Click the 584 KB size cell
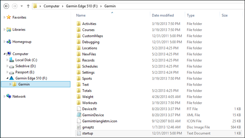This screenshot has width=245, height=138. click(236, 127)
